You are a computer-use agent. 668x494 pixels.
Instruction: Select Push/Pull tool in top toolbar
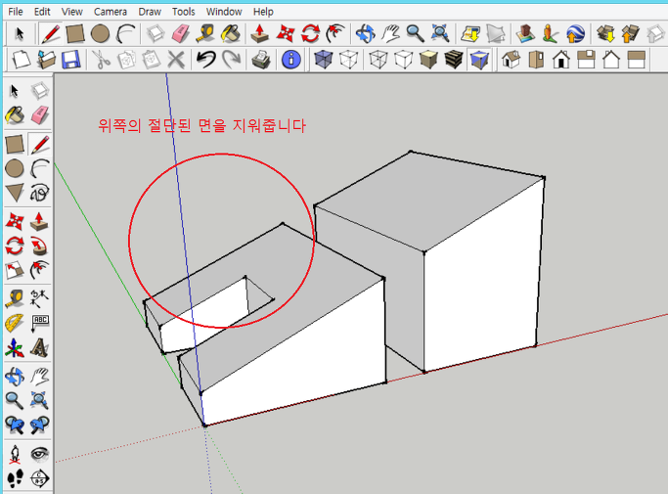coord(259,33)
